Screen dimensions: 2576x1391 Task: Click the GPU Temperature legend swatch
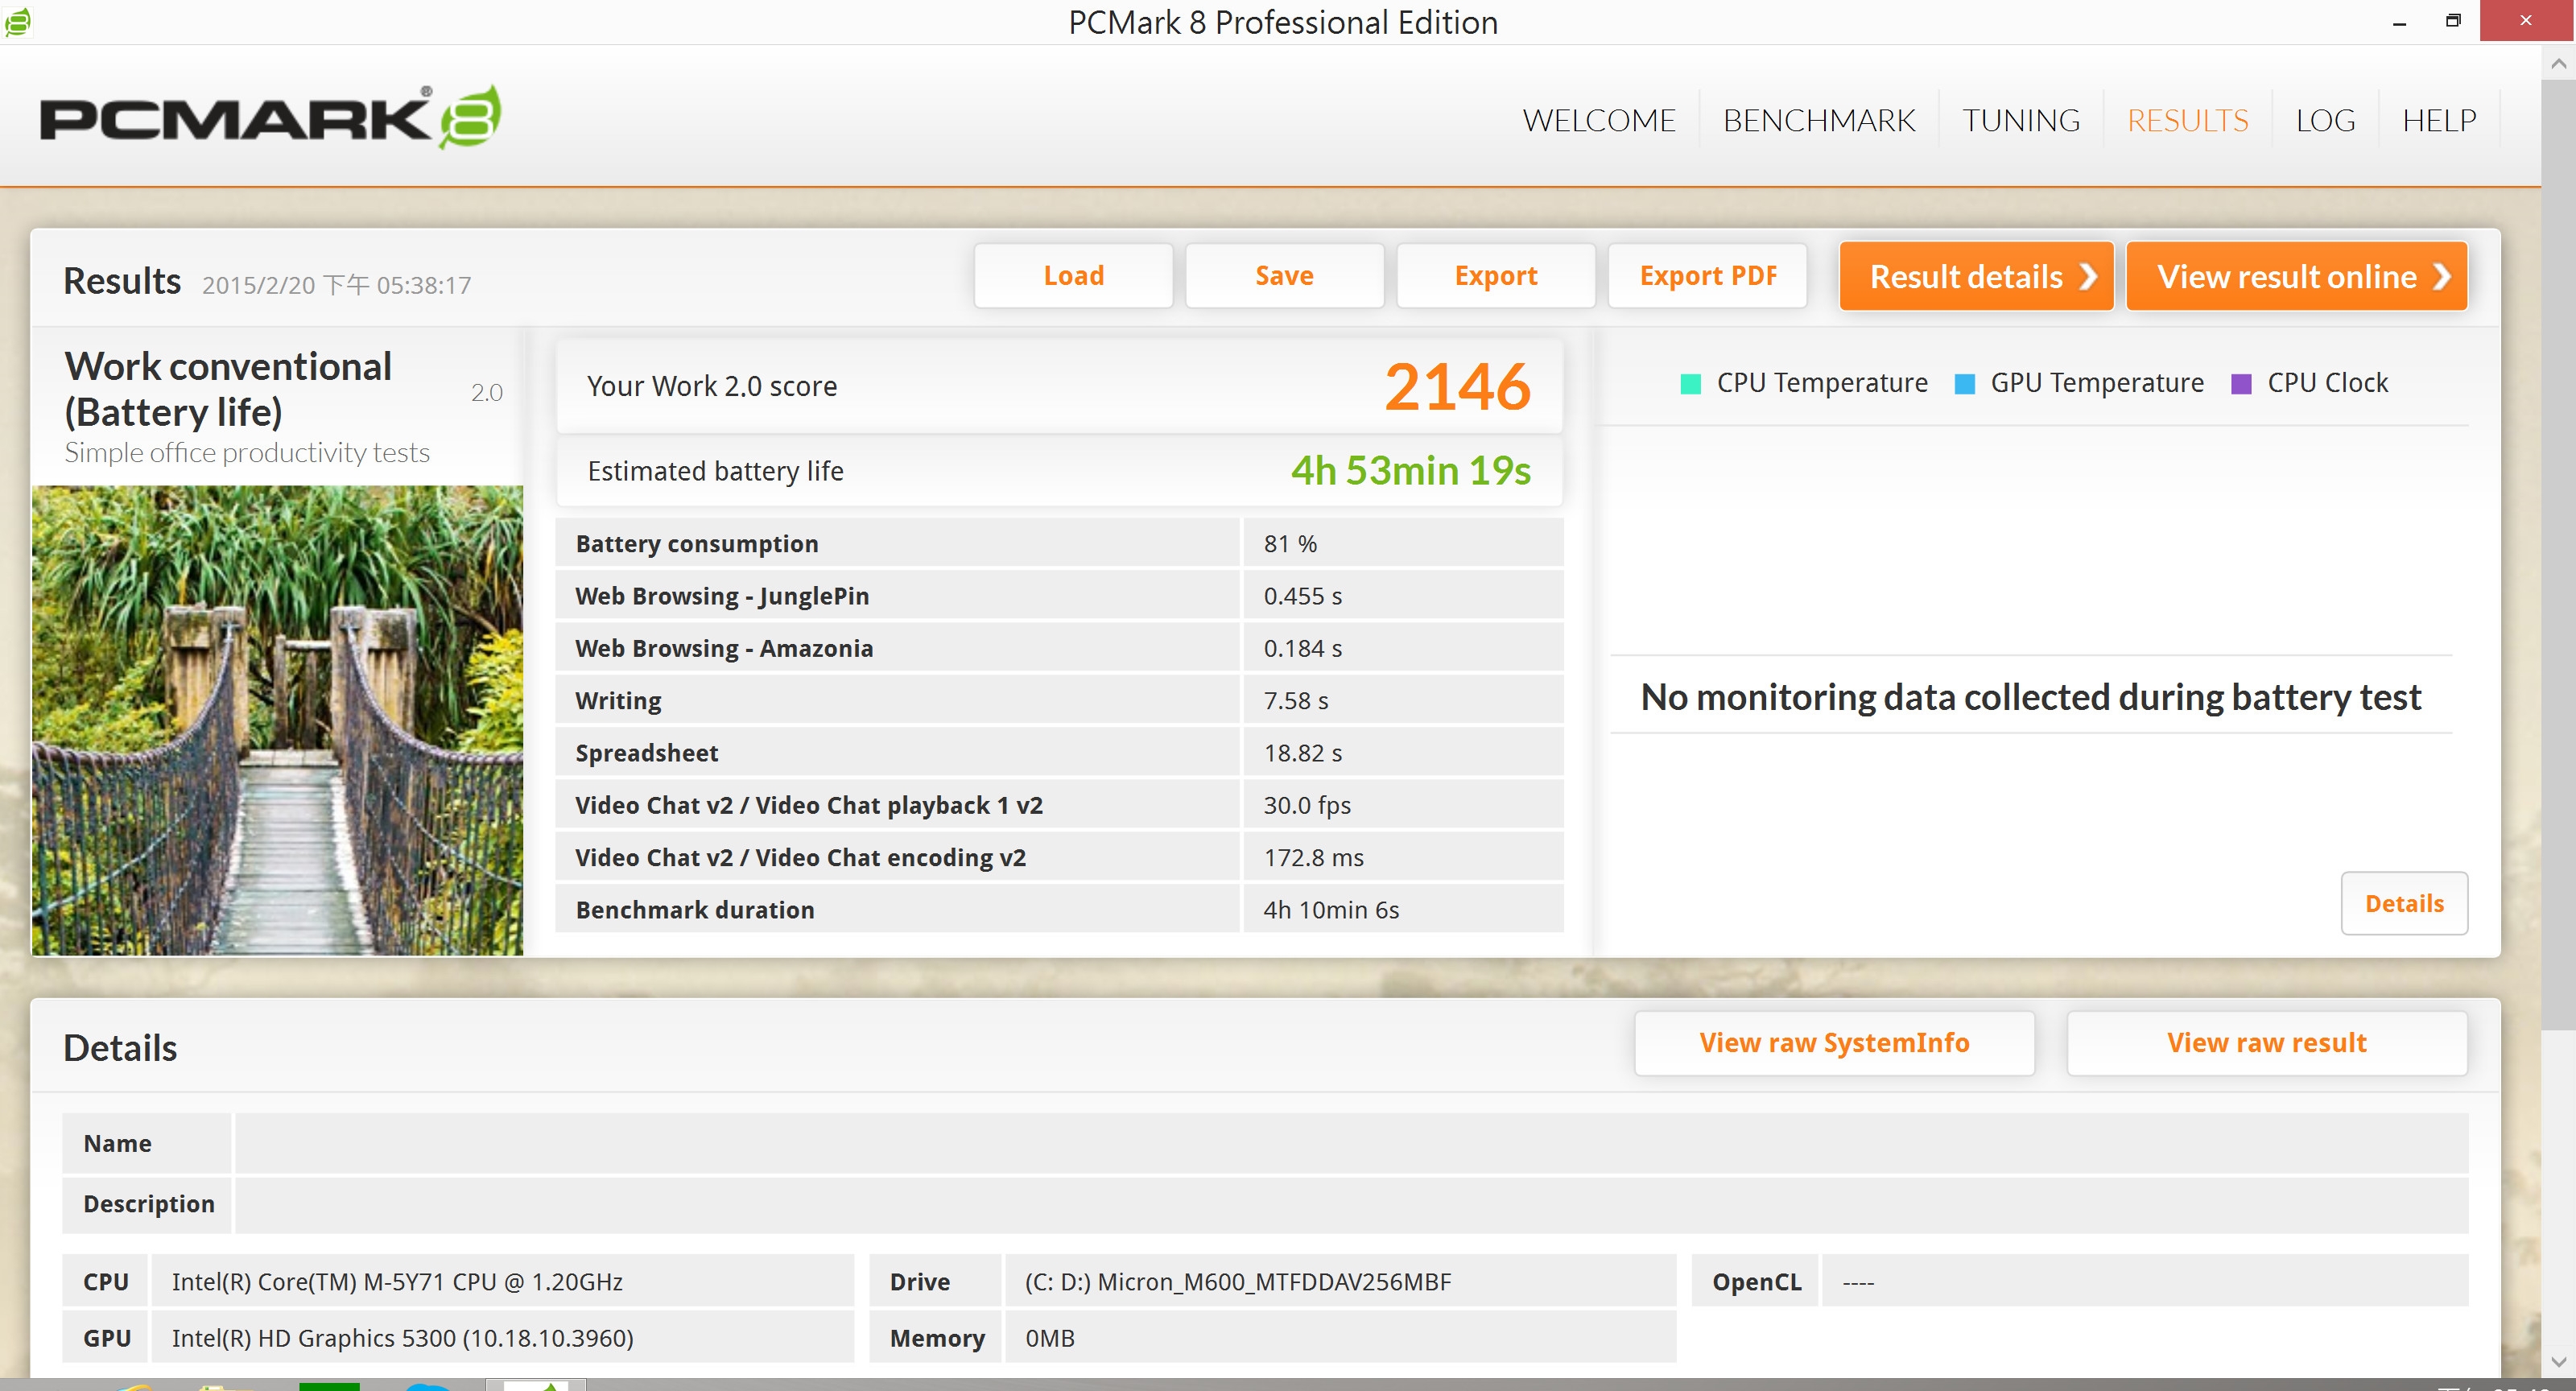pos(1964,384)
